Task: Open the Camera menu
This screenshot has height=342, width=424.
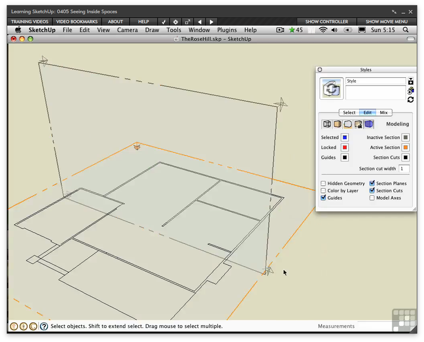Action: click(x=127, y=30)
